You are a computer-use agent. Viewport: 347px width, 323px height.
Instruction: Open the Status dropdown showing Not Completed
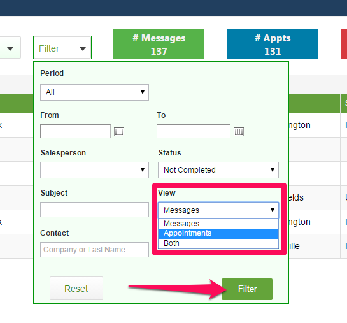(x=218, y=170)
